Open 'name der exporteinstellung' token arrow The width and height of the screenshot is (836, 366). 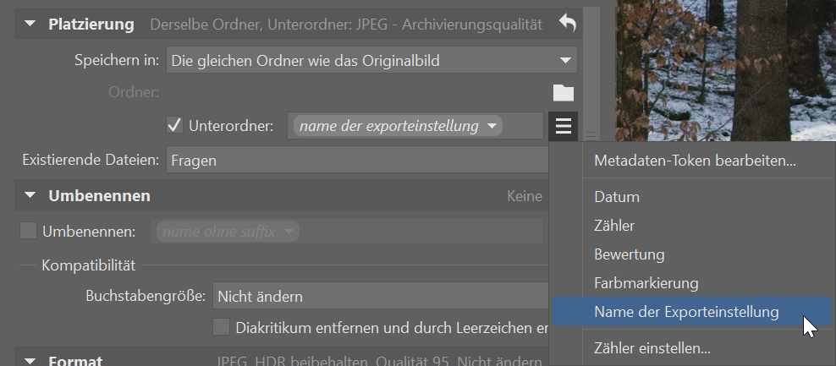pyautogui.click(x=492, y=126)
